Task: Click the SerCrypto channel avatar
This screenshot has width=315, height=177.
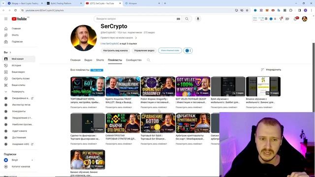Action: 84,38
